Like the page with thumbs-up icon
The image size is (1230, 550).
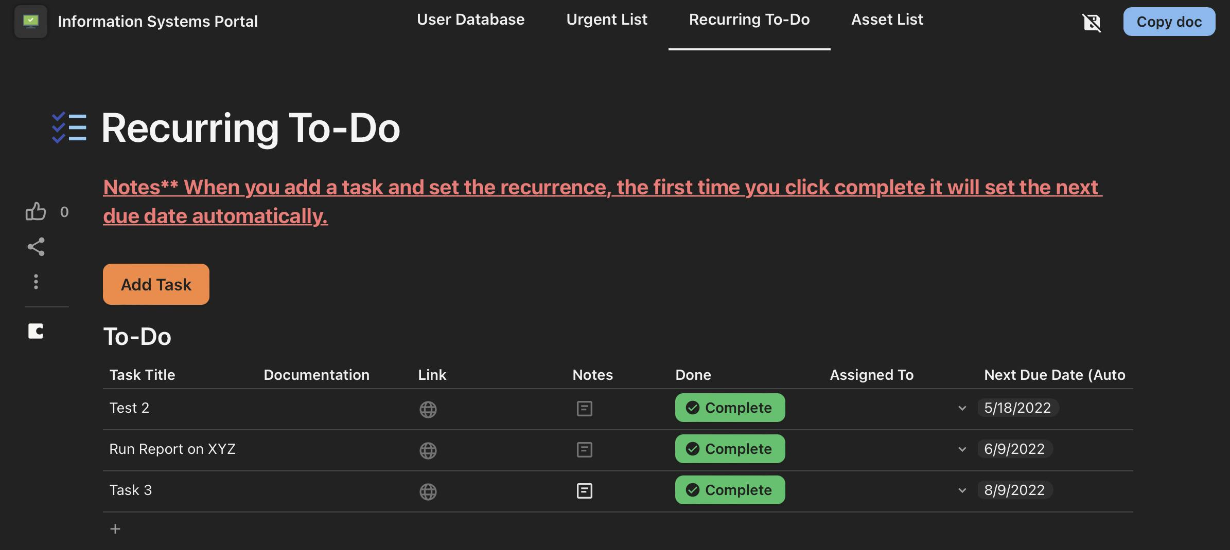pyautogui.click(x=36, y=211)
